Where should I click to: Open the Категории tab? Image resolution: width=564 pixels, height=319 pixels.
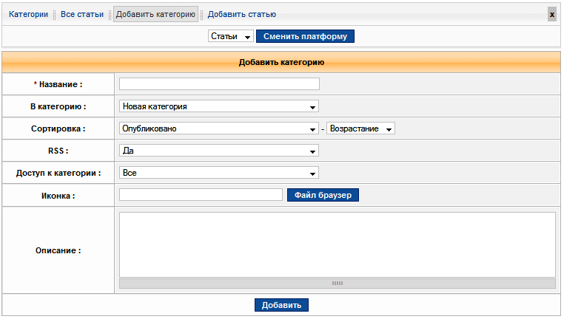29,15
